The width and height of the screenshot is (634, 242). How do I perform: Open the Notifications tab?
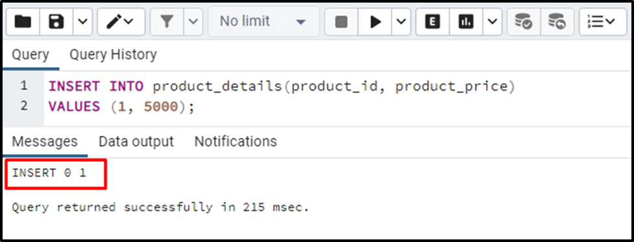pyautogui.click(x=236, y=142)
